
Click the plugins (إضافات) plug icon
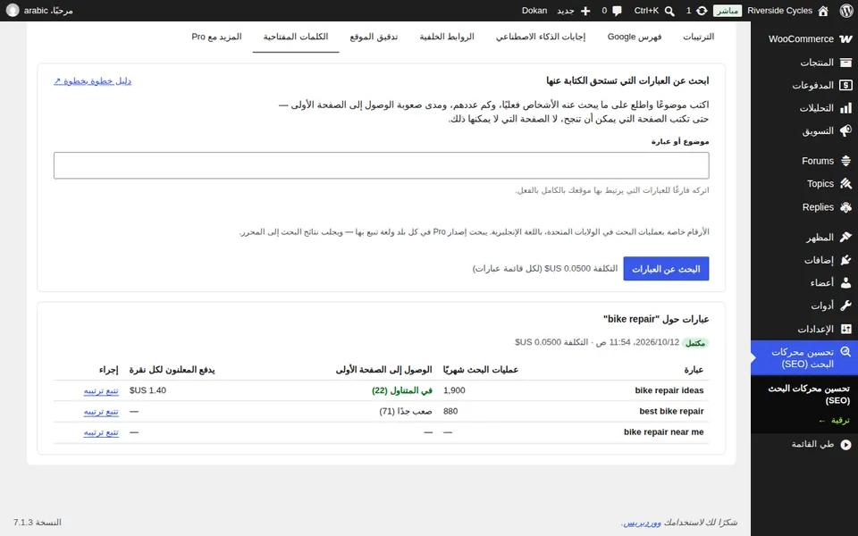[846, 260]
